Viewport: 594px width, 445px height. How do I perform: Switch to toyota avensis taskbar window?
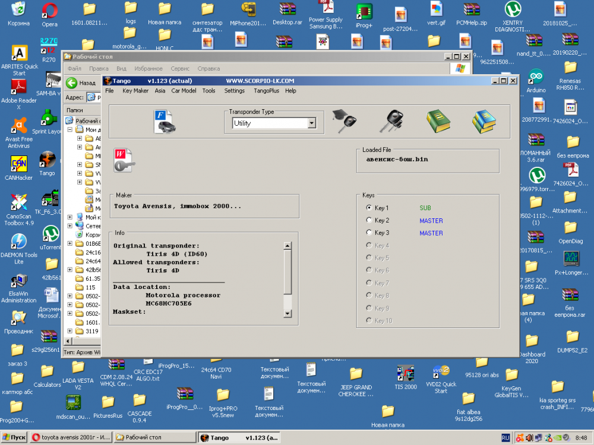(71, 437)
